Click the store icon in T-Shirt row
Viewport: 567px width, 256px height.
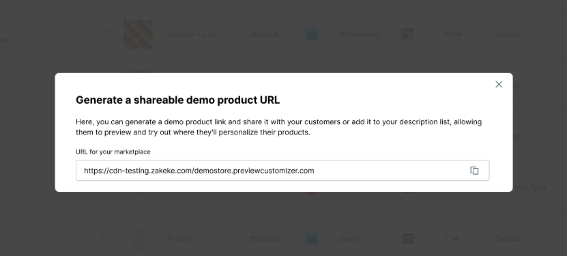tap(408, 239)
